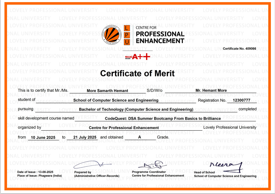
Task: Click the Centre for Professional Enhancement header text
Action: pos(160,35)
